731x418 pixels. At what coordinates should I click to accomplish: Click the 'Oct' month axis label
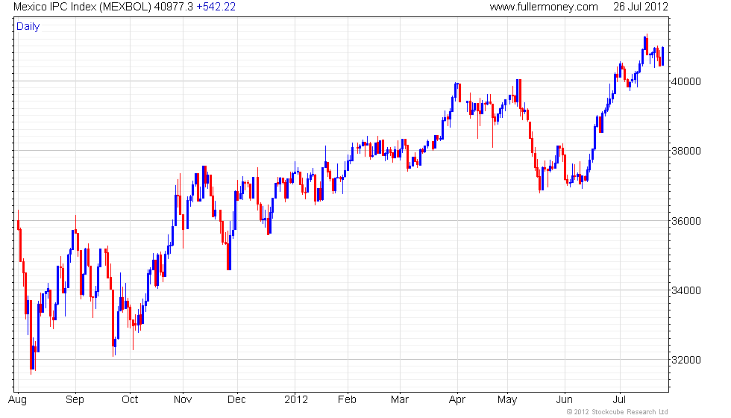[x=130, y=400]
